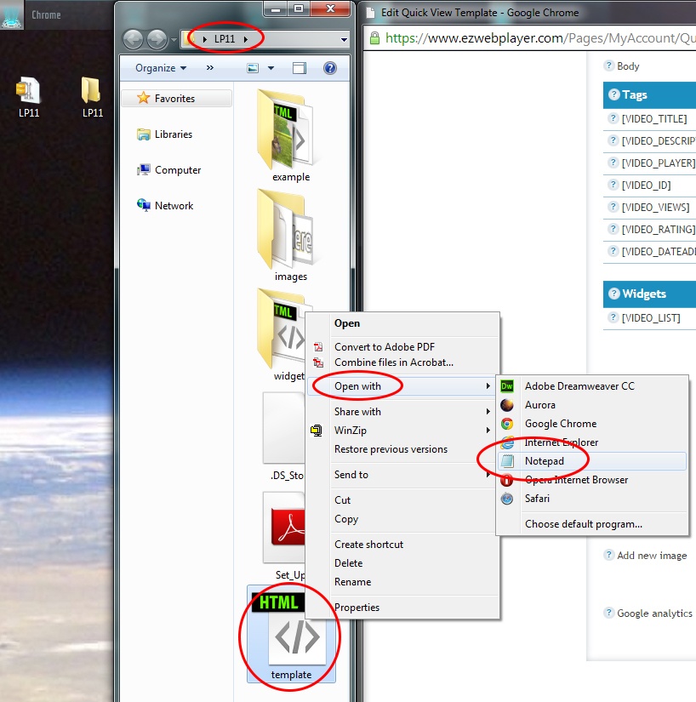The image size is (696, 702).
Task: Click the Chrome address bar URL
Action: [x=540, y=38]
